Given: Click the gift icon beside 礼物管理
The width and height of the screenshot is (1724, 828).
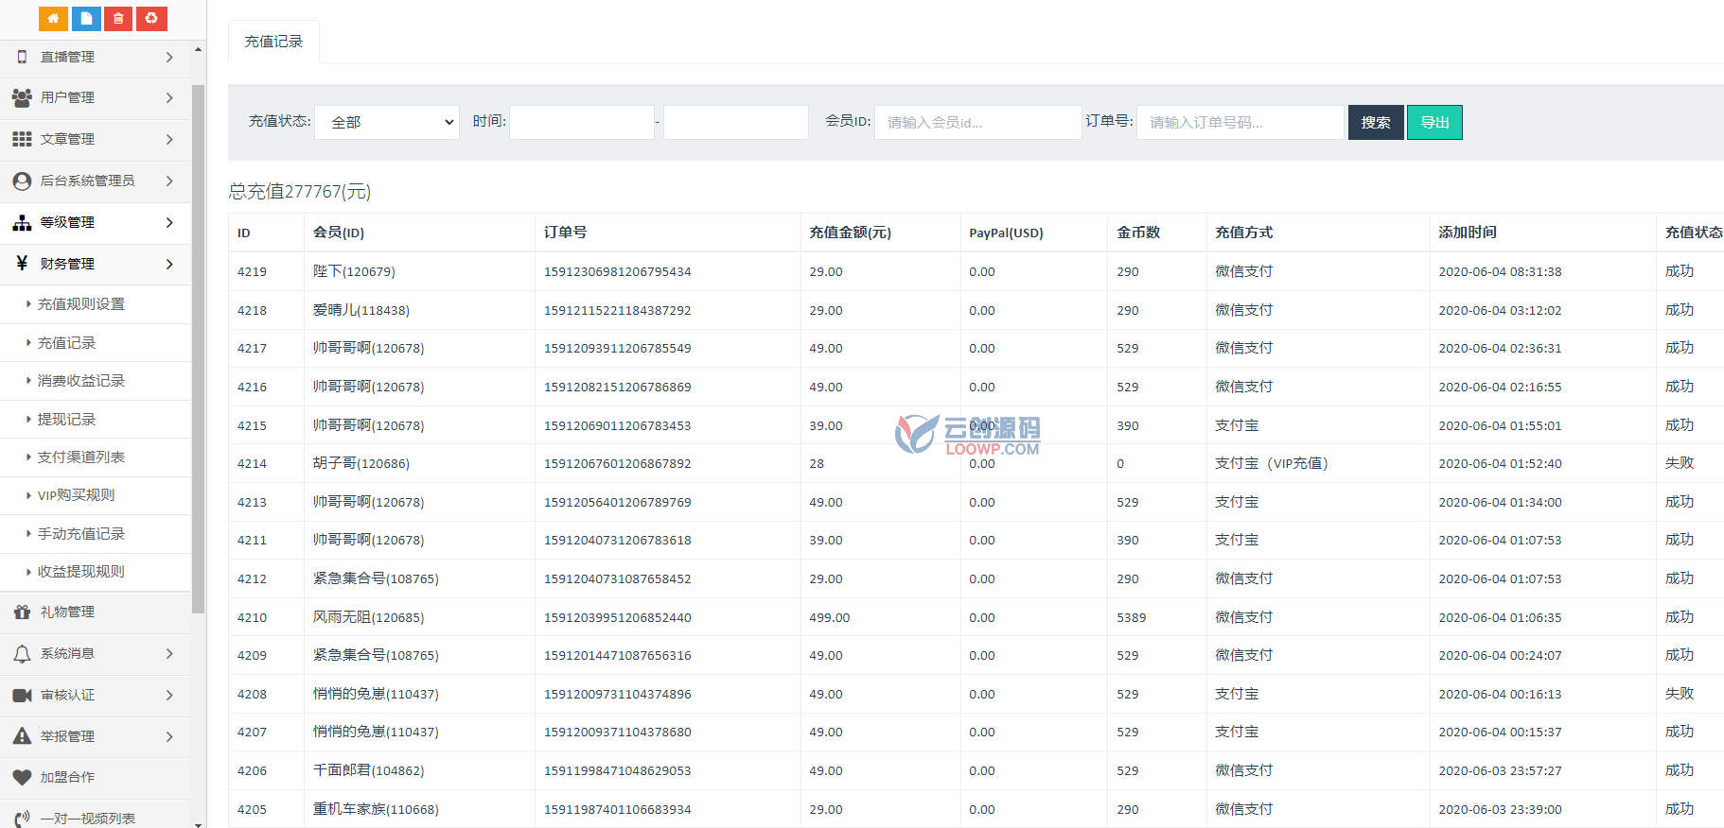Looking at the screenshot, I should [x=22, y=612].
